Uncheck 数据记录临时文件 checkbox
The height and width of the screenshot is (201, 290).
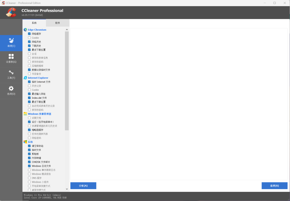click(x=29, y=70)
